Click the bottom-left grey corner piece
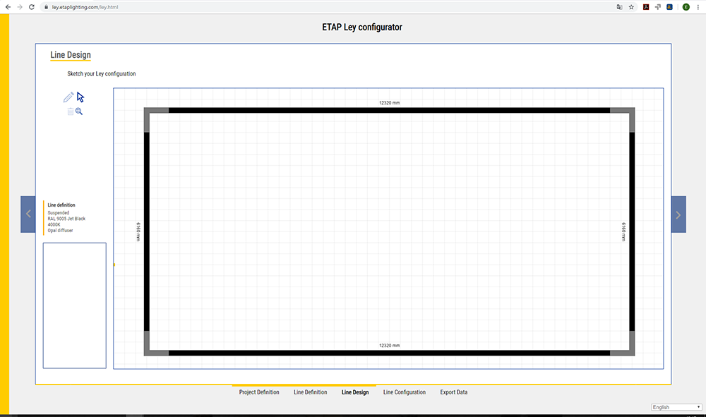Image resolution: width=706 pixels, height=417 pixels. point(148,351)
